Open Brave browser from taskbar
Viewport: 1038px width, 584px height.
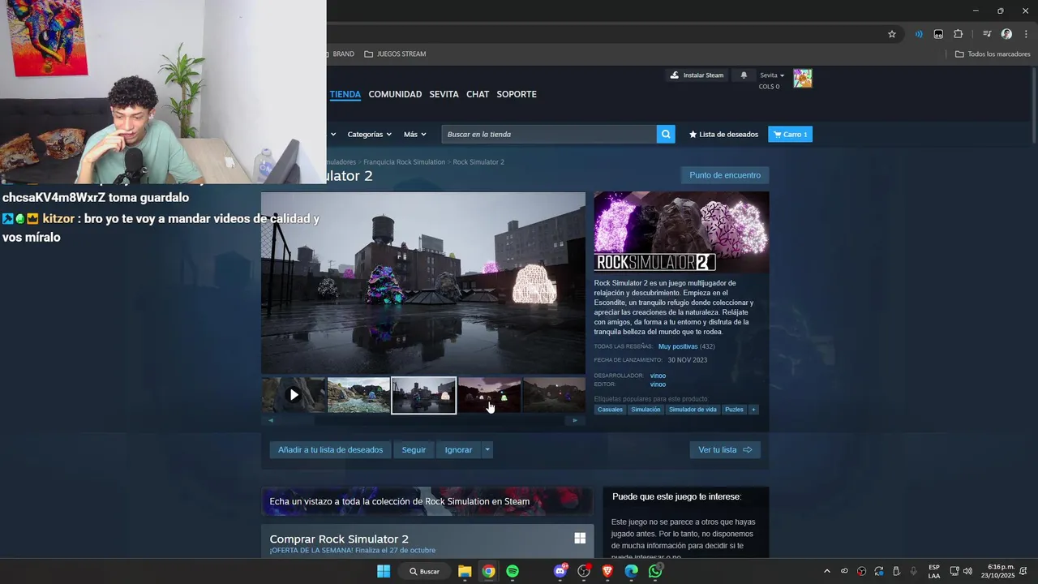[x=607, y=571]
